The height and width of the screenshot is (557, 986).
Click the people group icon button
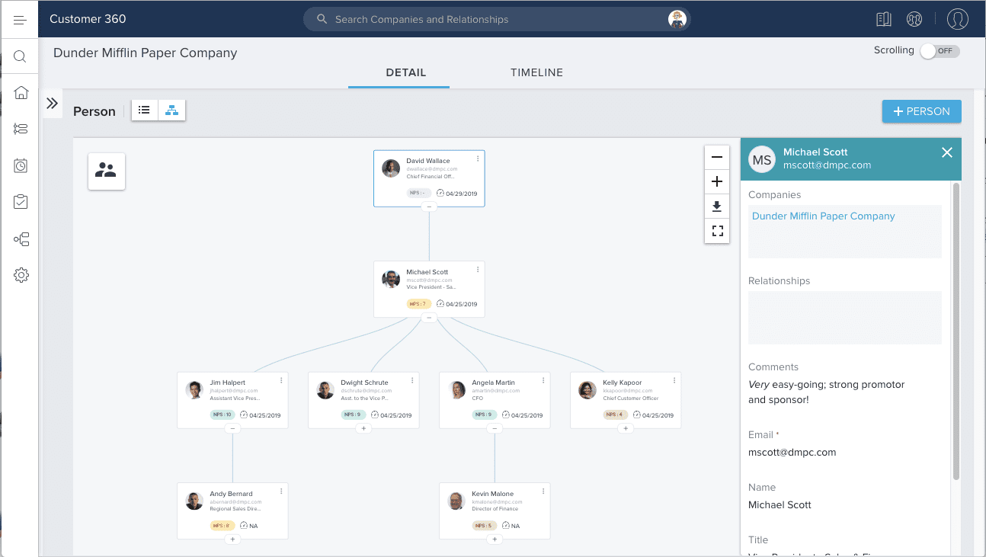(x=106, y=171)
